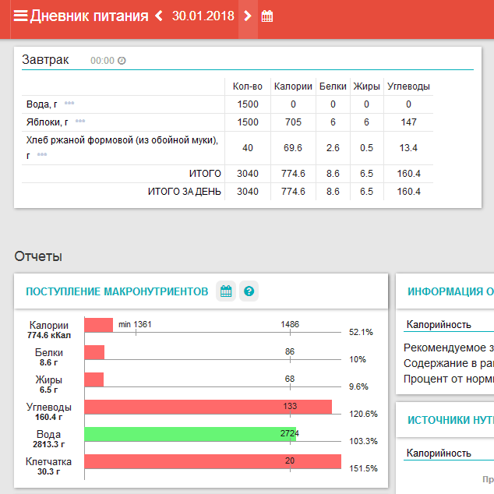Open options dots for Вода row
Image resolution: width=494 pixels, height=494 pixels.
(x=69, y=104)
